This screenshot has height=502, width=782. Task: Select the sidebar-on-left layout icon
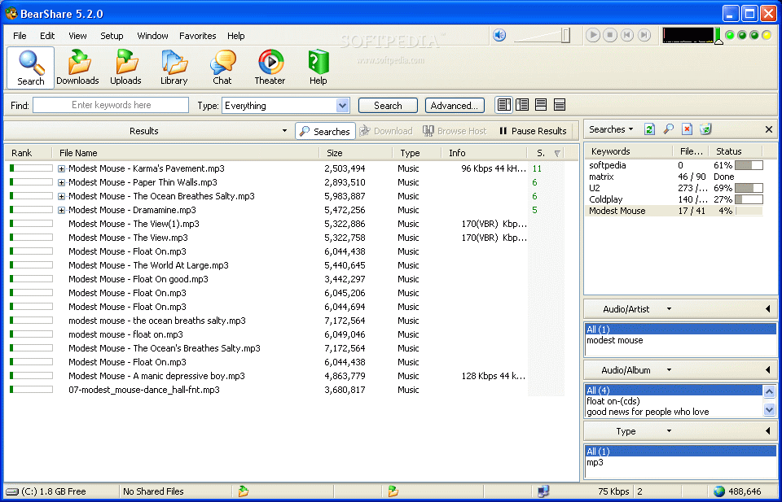522,105
